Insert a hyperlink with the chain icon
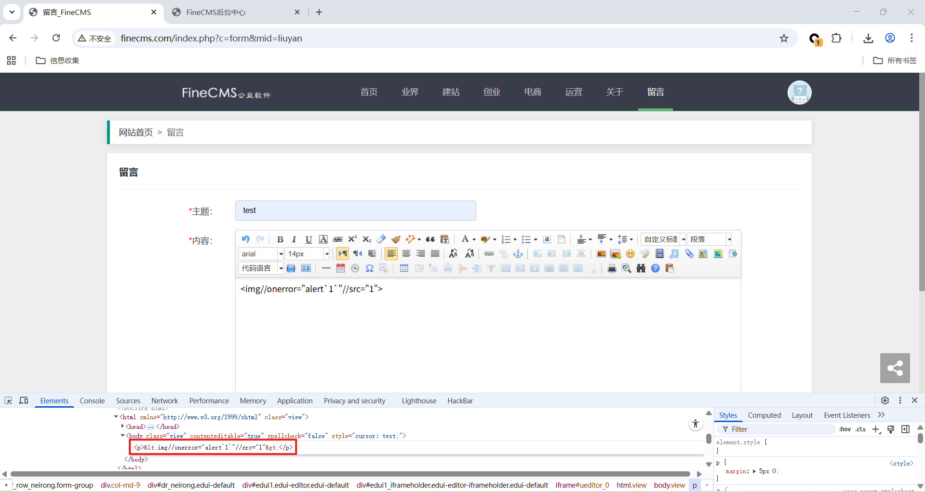The height and width of the screenshot is (492, 925). 489,254
